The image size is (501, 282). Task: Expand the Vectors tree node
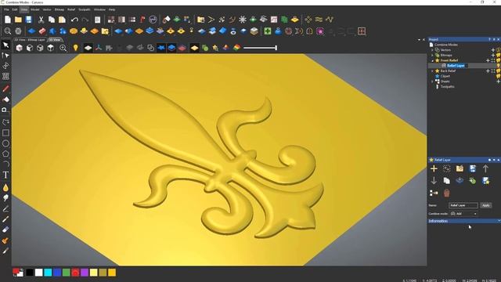click(x=432, y=50)
